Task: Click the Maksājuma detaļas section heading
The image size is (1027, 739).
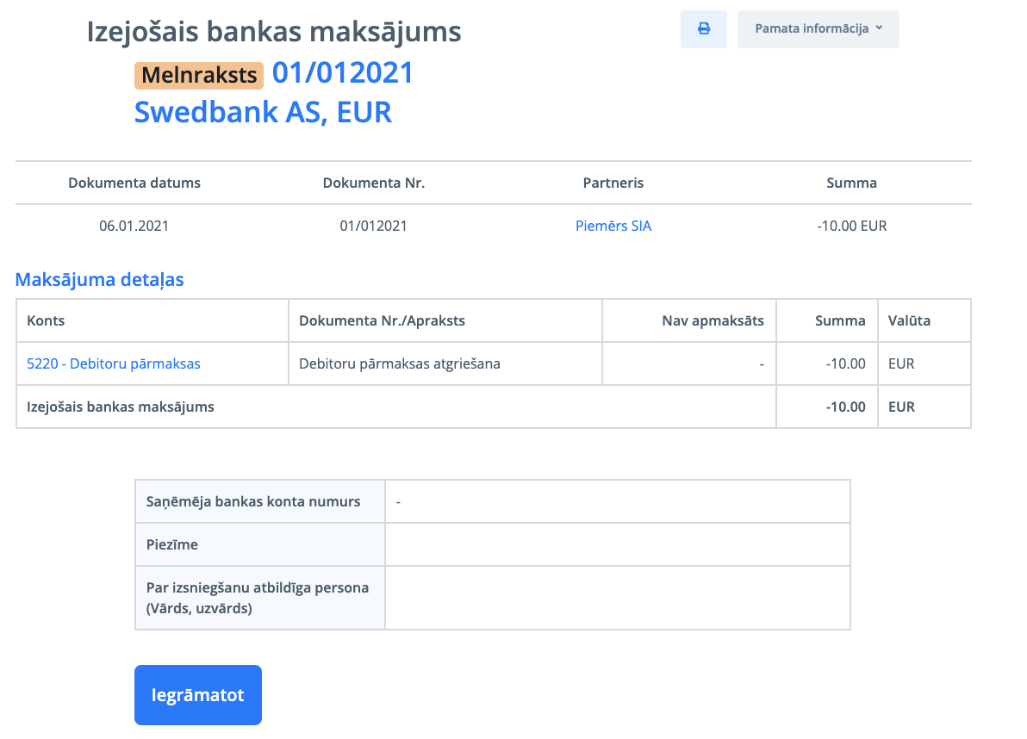Action: point(100,279)
